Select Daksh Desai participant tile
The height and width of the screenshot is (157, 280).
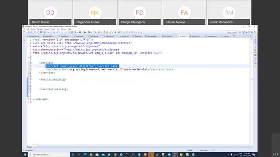[x=50, y=13]
